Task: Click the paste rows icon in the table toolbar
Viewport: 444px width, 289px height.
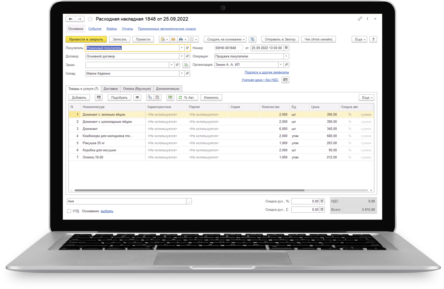Action: [x=158, y=98]
